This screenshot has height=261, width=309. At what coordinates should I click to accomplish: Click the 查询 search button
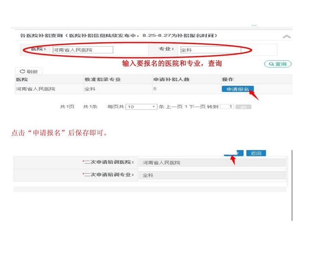click(x=278, y=64)
